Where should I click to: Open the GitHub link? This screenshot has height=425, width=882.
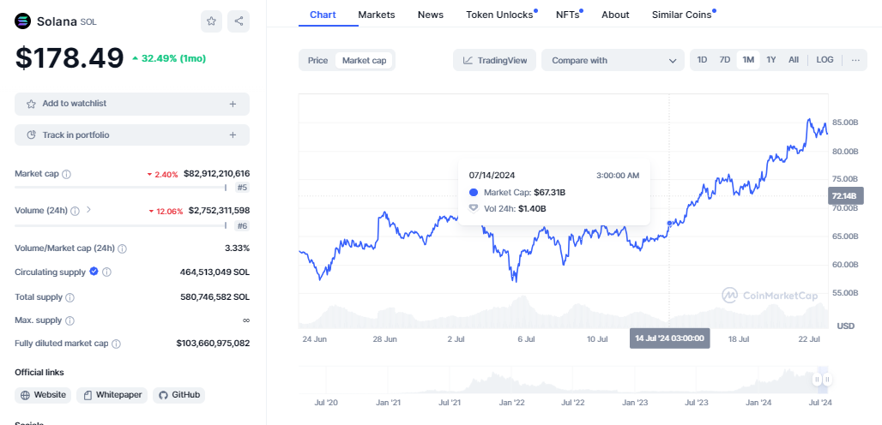178,395
